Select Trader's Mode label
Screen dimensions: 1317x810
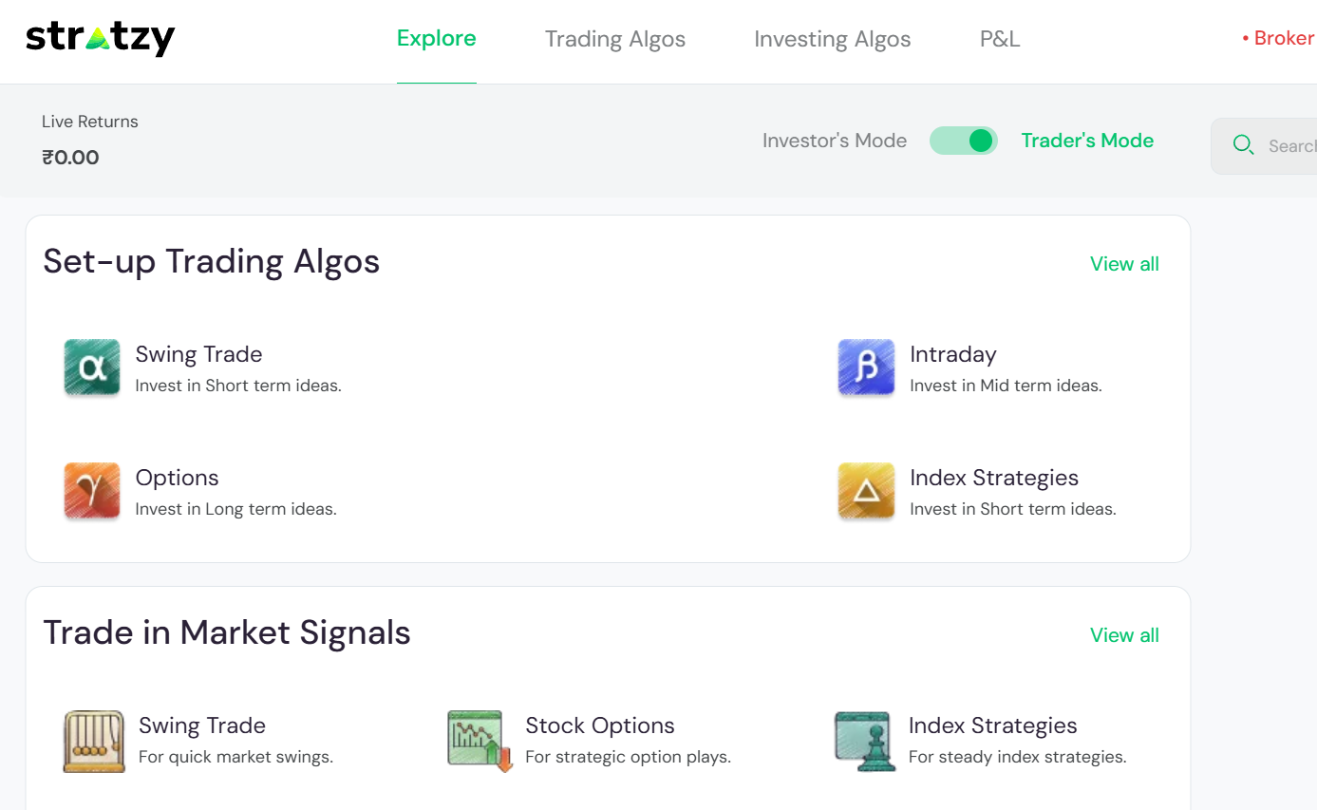1087,141
